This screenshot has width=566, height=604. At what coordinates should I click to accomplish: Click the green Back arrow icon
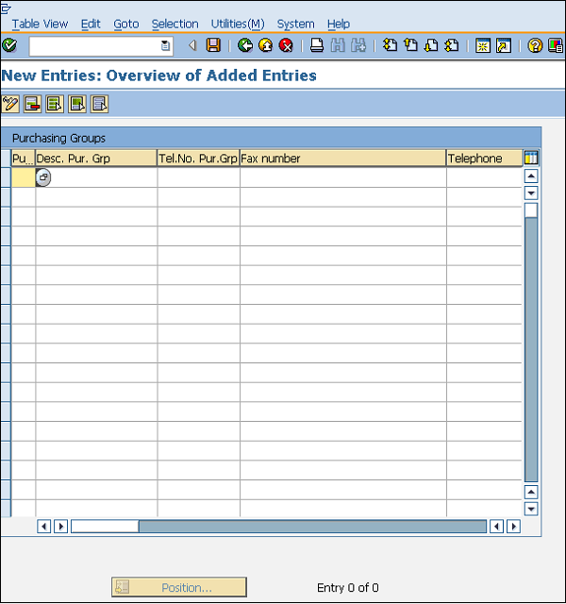(x=245, y=45)
